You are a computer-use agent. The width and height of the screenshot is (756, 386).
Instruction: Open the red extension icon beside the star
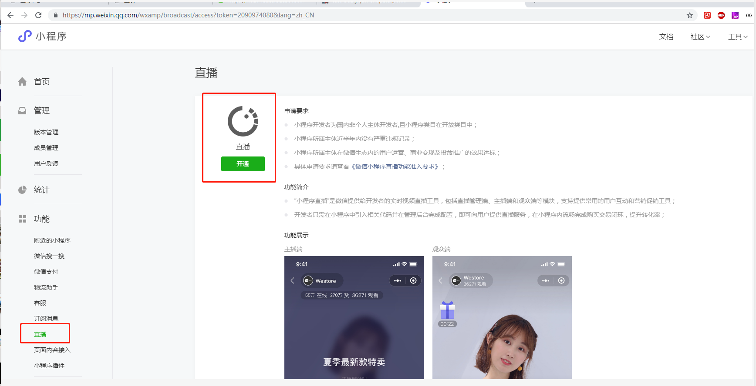click(707, 15)
